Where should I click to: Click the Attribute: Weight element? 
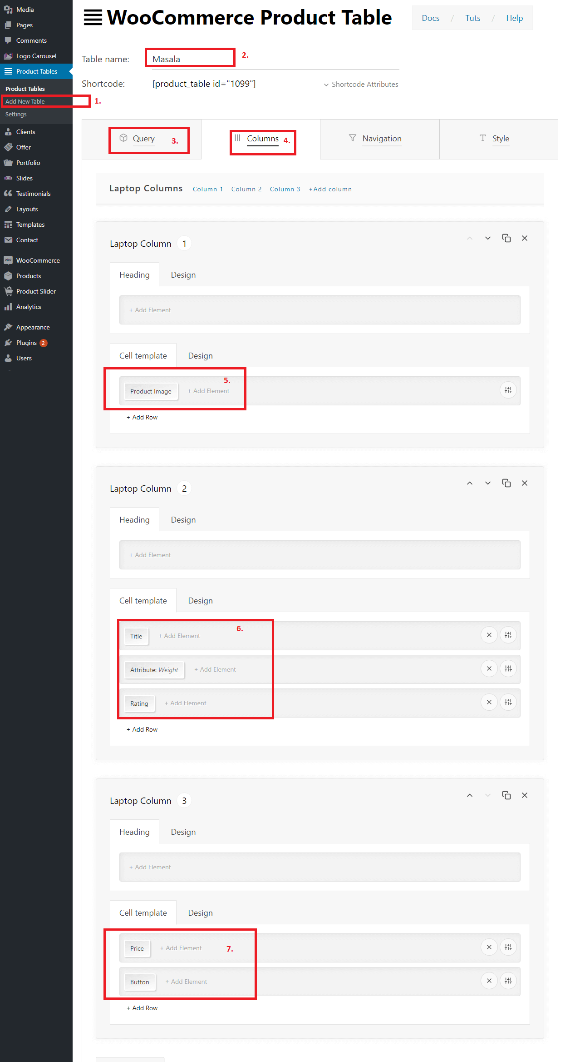(x=154, y=670)
